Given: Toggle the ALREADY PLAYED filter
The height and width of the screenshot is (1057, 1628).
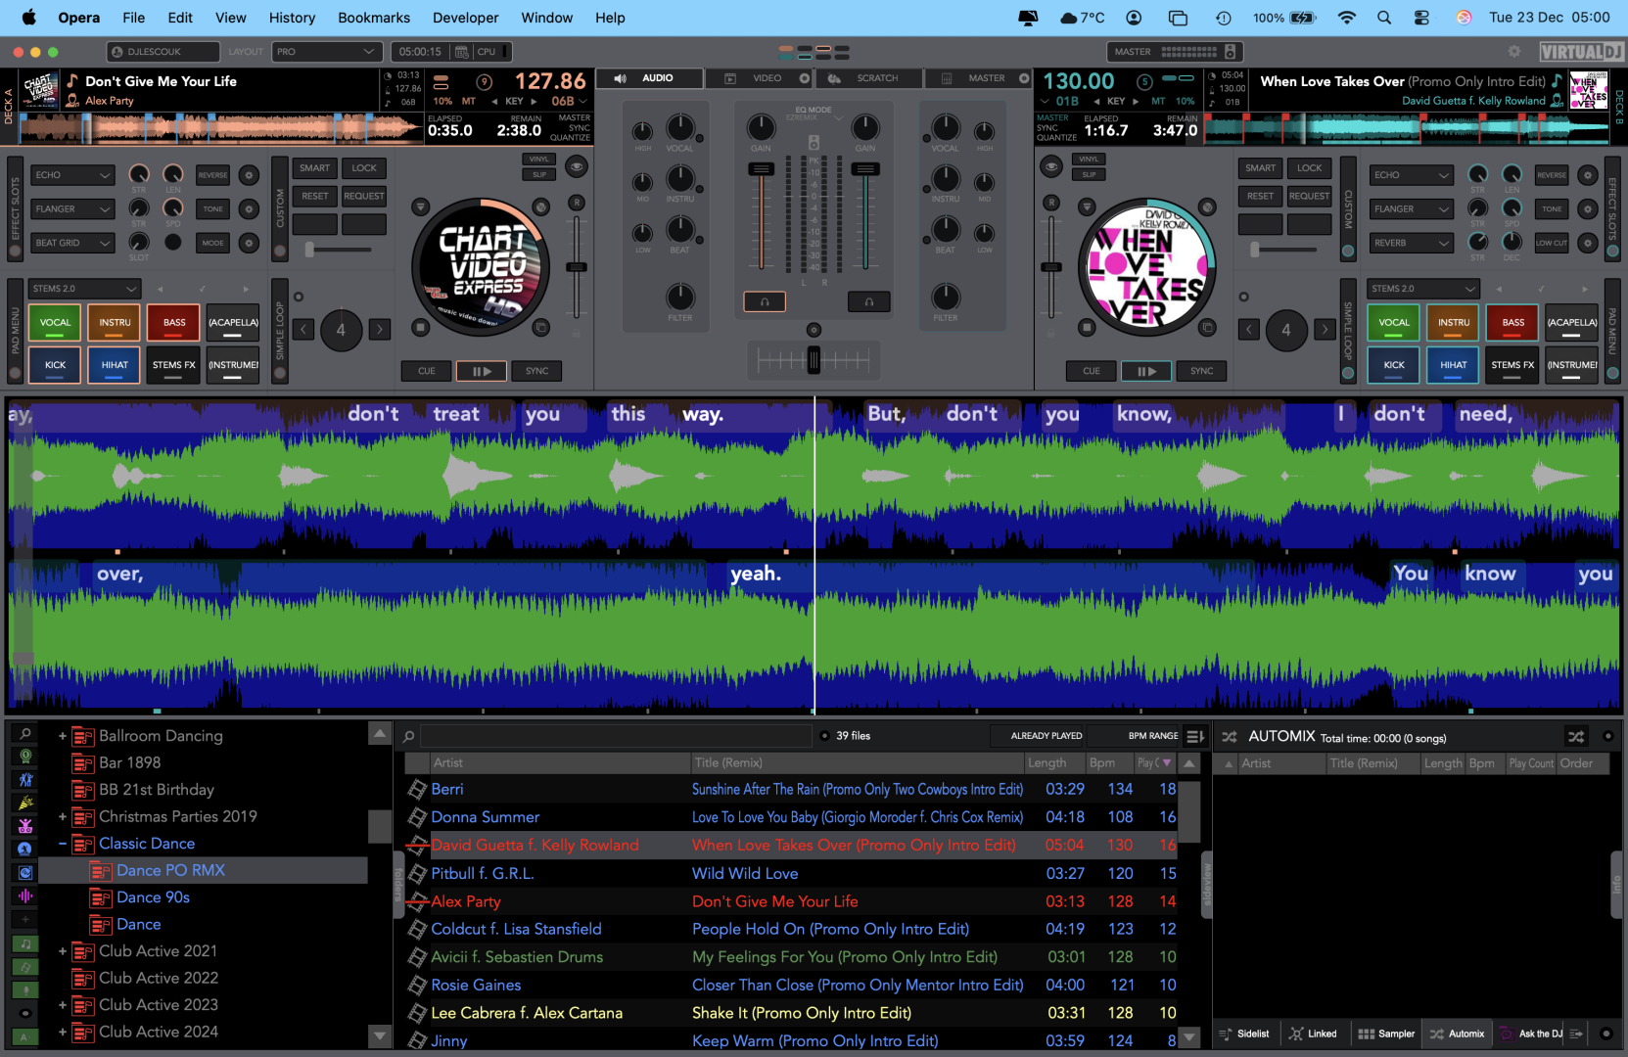Looking at the screenshot, I should pyautogui.click(x=1046, y=736).
